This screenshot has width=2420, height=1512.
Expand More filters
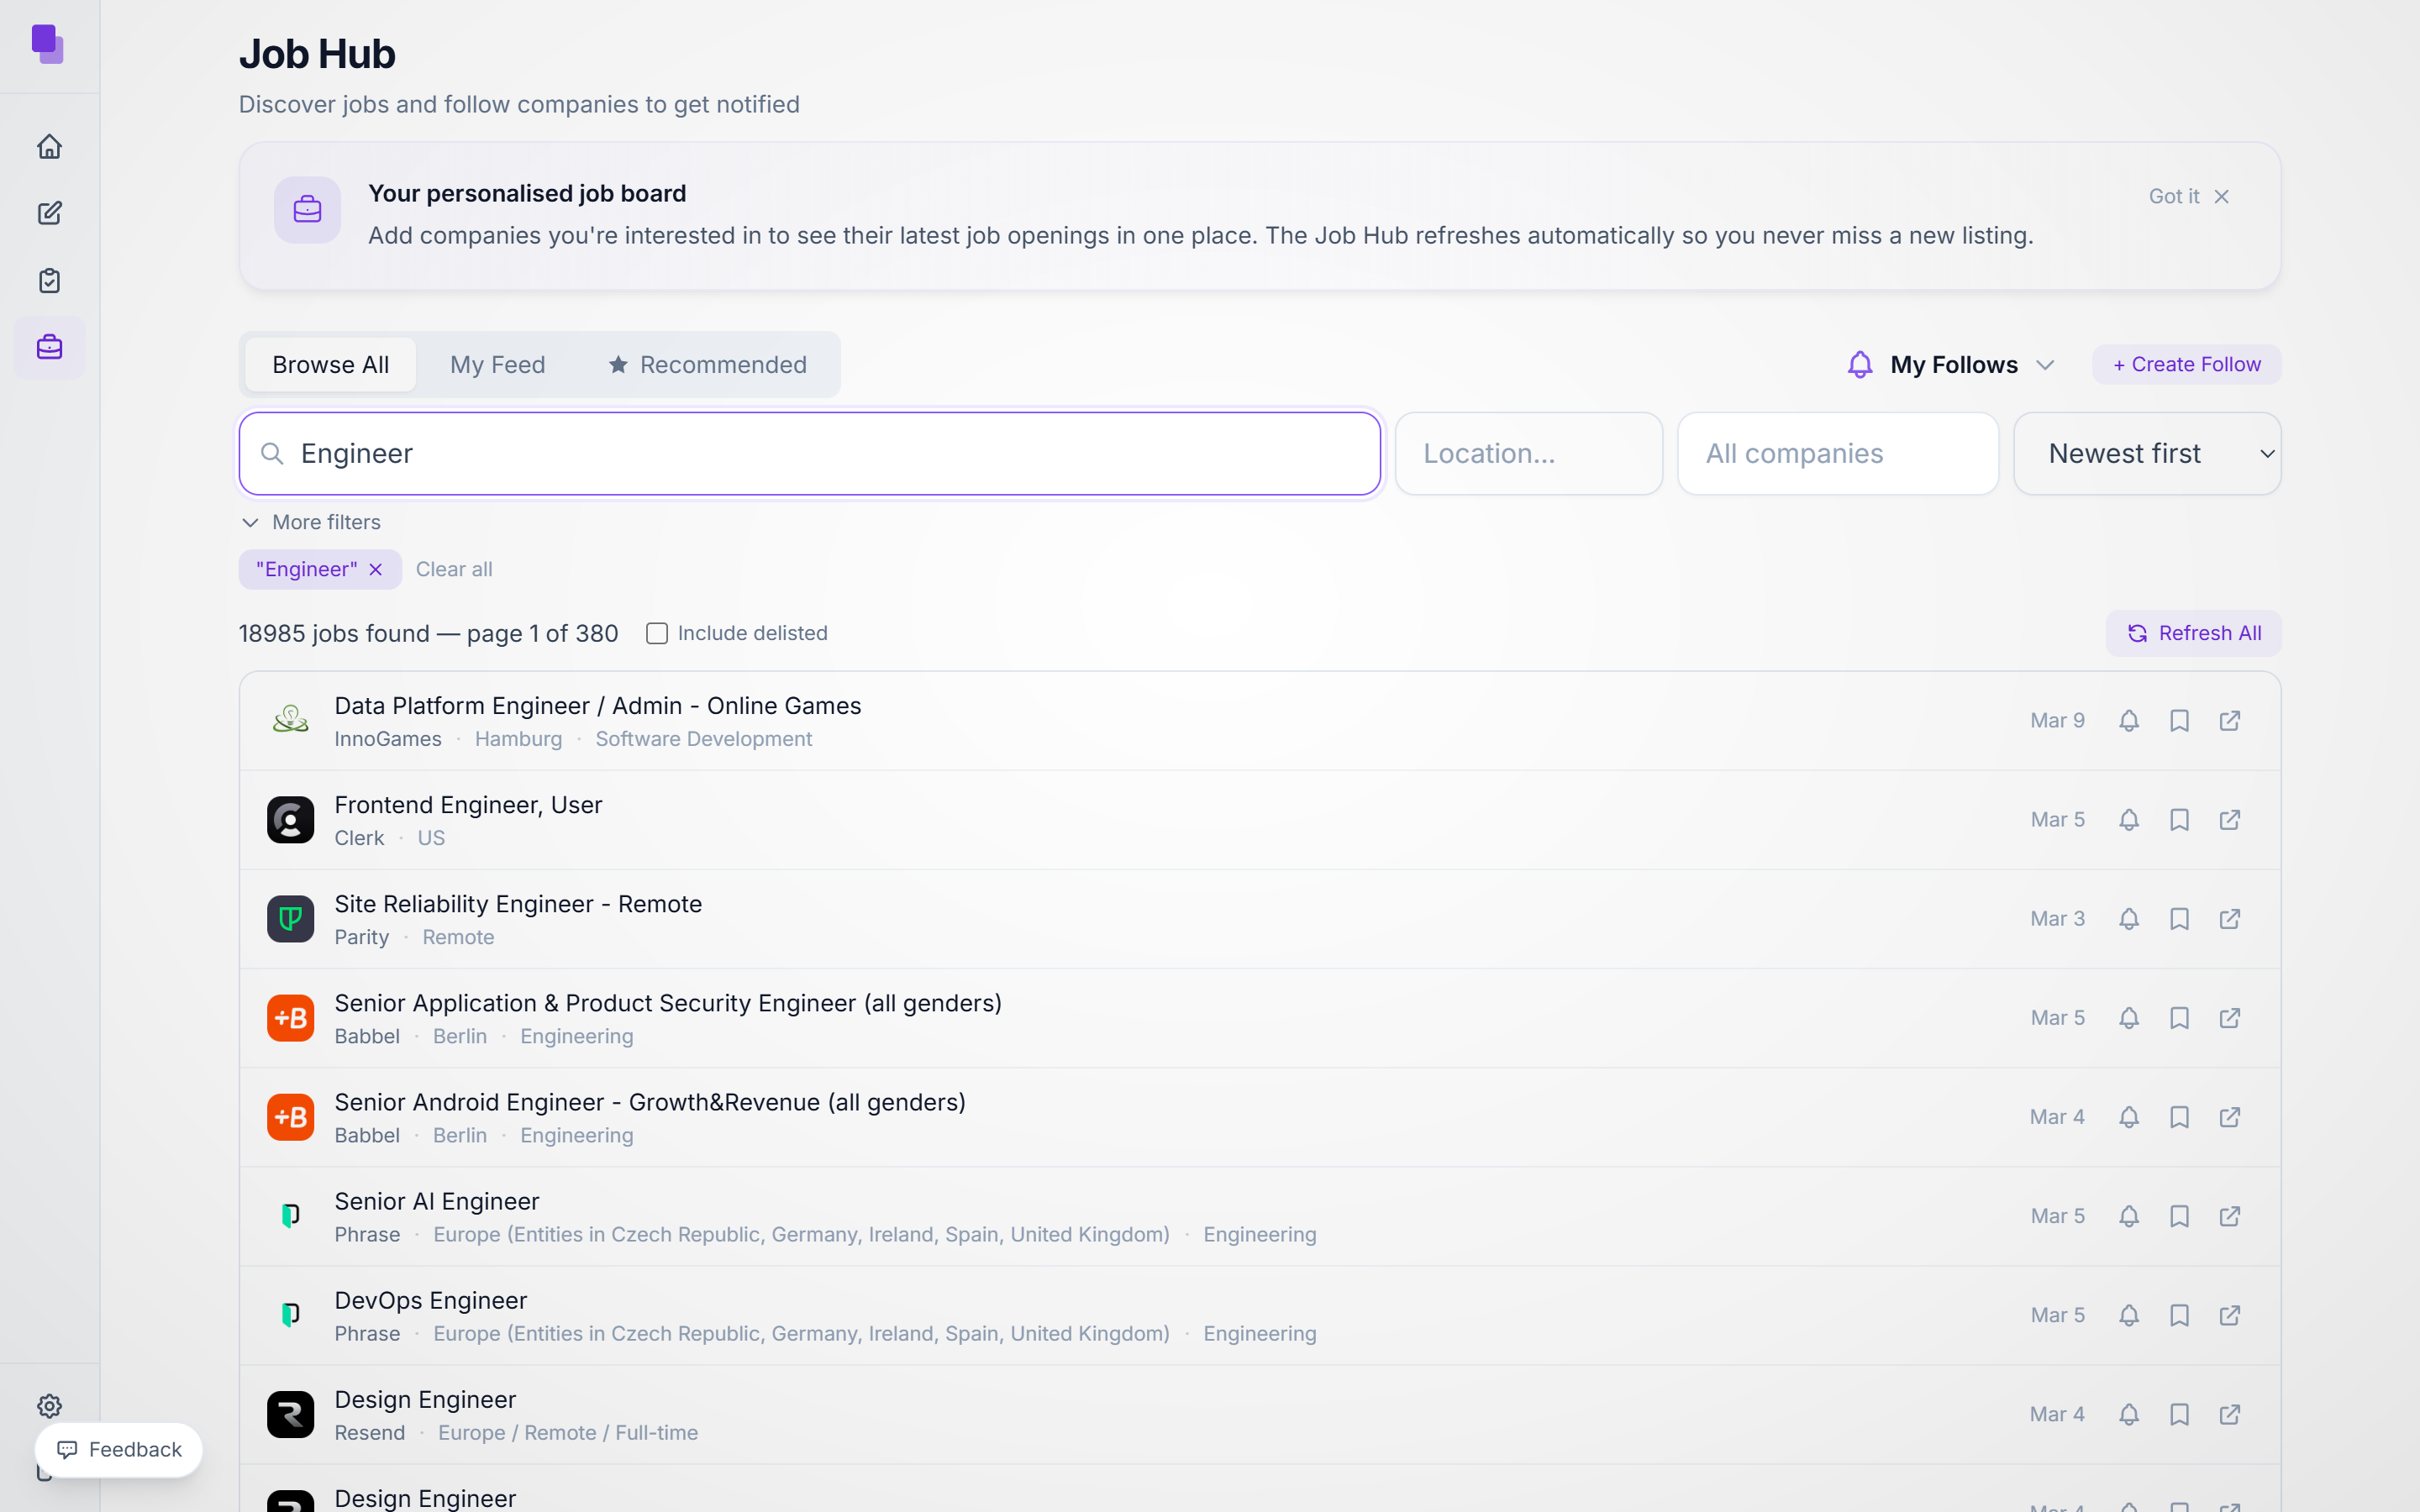coord(311,522)
